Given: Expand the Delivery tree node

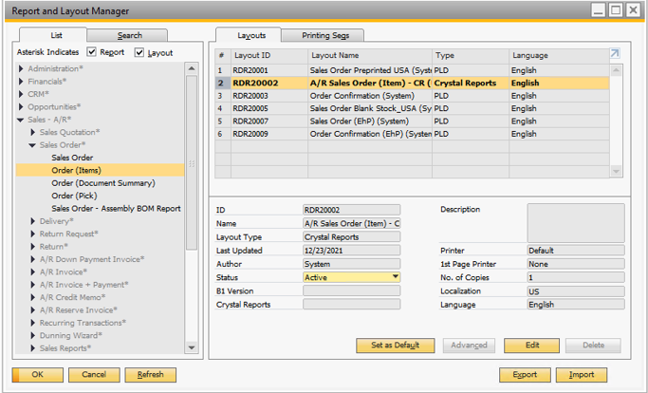Looking at the screenshot, I should [x=32, y=221].
